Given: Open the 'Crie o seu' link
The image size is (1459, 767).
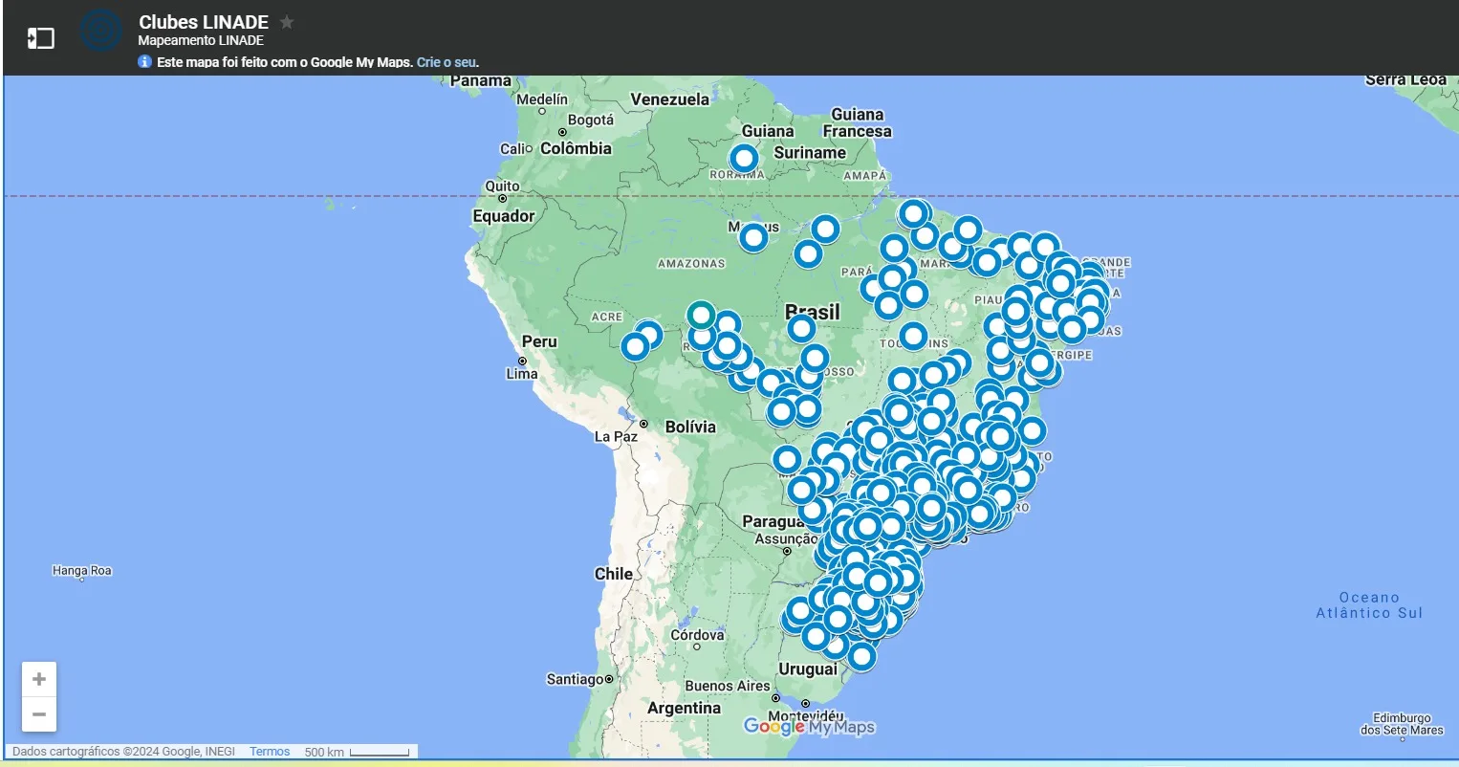Looking at the screenshot, I should 444,61.
